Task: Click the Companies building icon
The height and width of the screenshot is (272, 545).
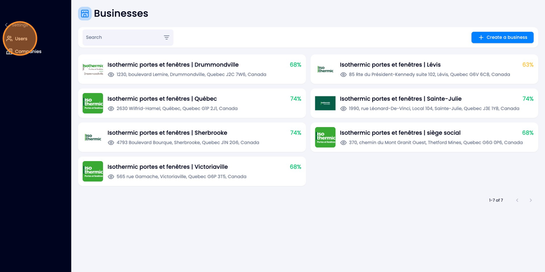Action: pos(9,52)
